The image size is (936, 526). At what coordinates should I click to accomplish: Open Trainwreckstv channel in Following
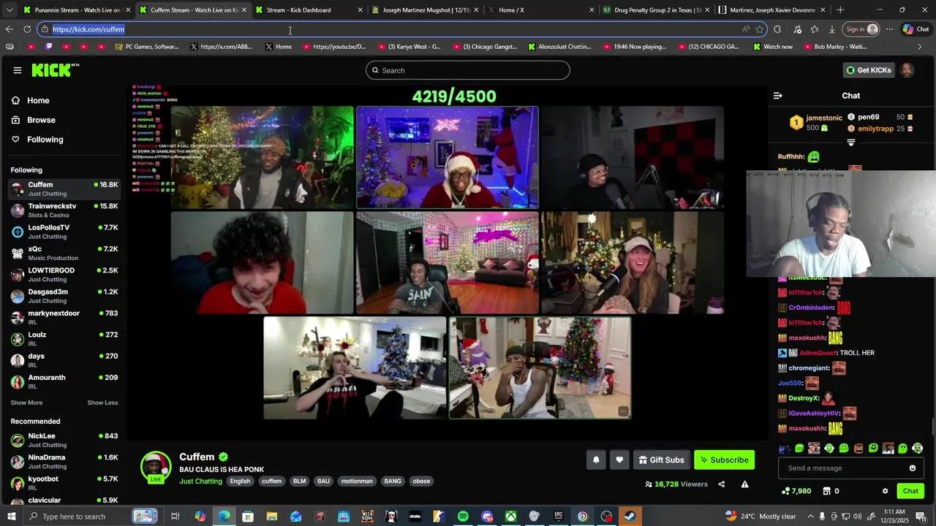(x=64, y=210)
